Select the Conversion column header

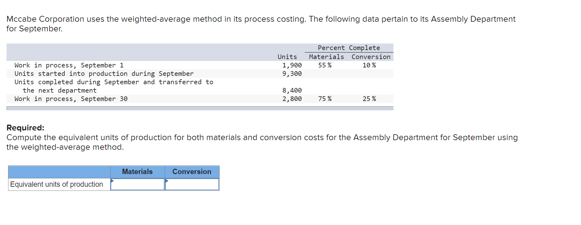[192, 172]
